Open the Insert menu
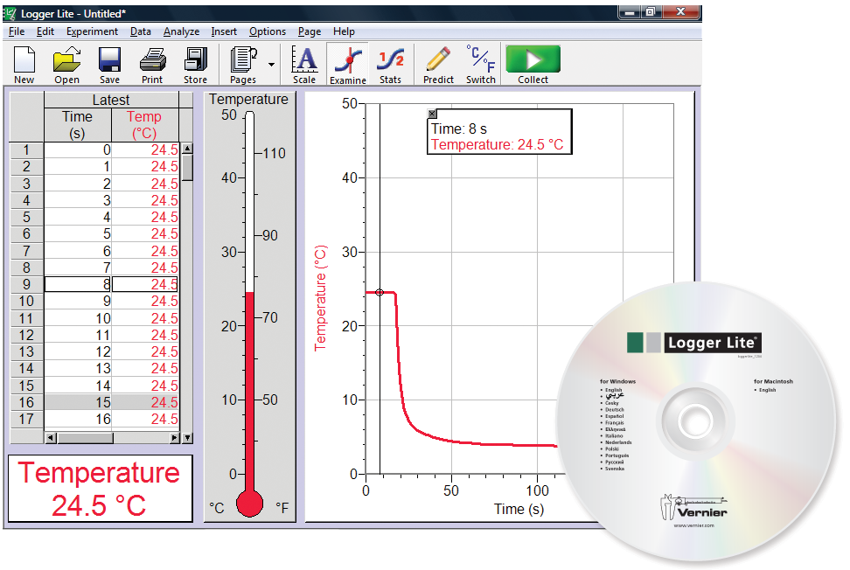The width and height of the screenshot is (850, 570). (224, 31)
